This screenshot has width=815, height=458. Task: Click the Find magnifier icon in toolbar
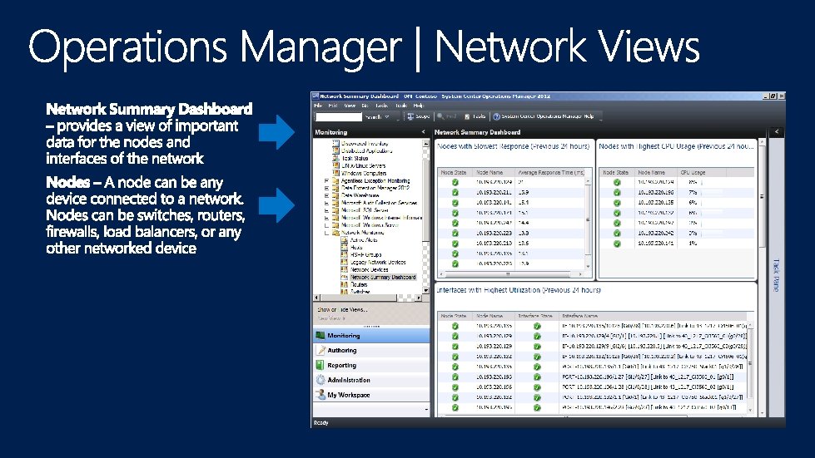[440, 116]
